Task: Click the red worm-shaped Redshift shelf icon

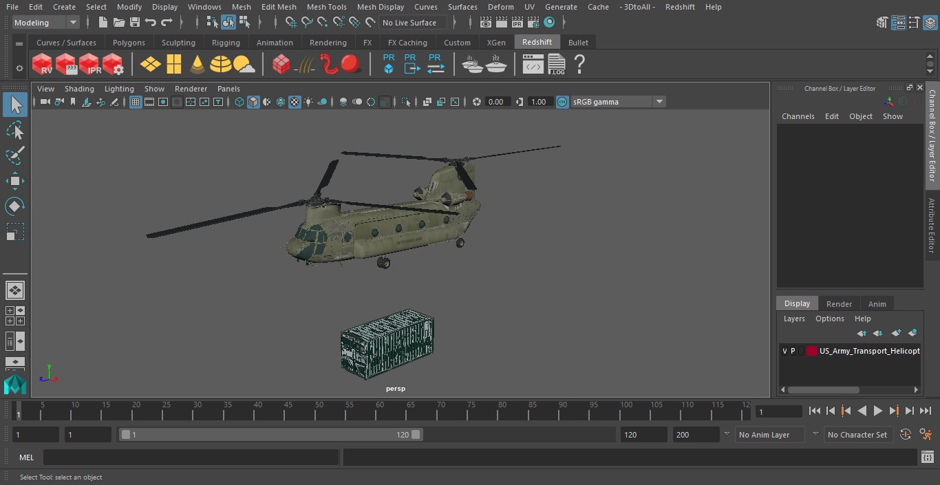Action: click(329, 65)
